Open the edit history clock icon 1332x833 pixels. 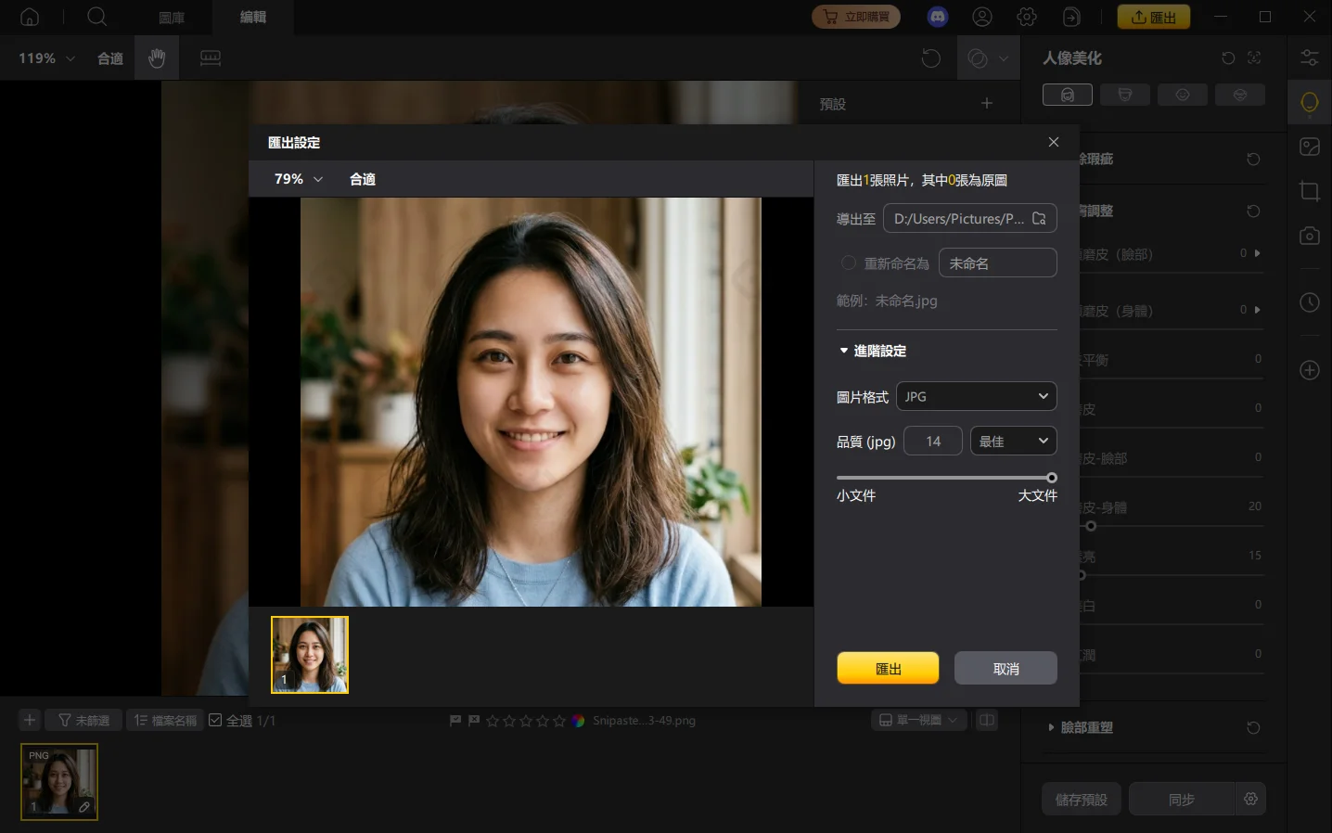(1309, 301)
